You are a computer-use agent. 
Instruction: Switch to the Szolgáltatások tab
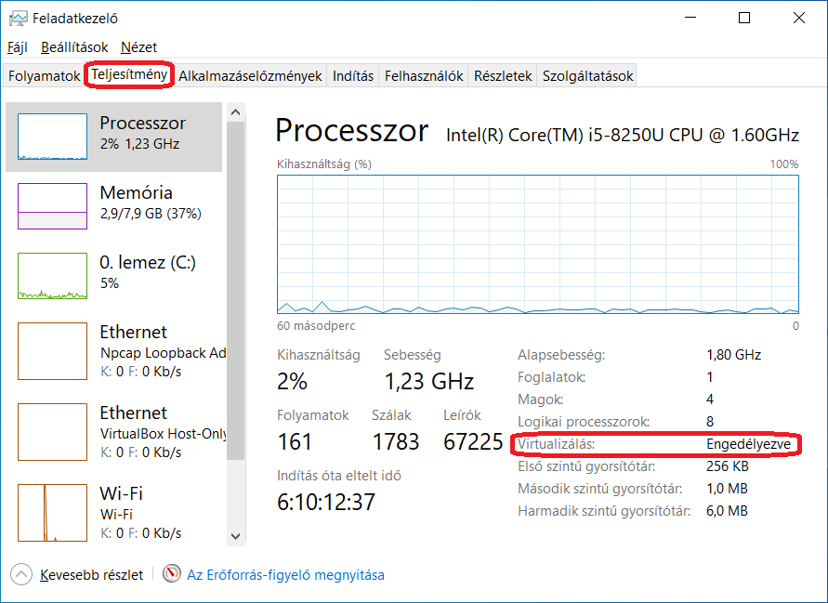[x=587, y=76]
